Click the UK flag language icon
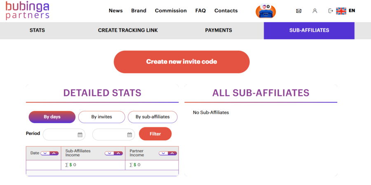This screenshot has height=185, width=371. click(x=341, y=11)
